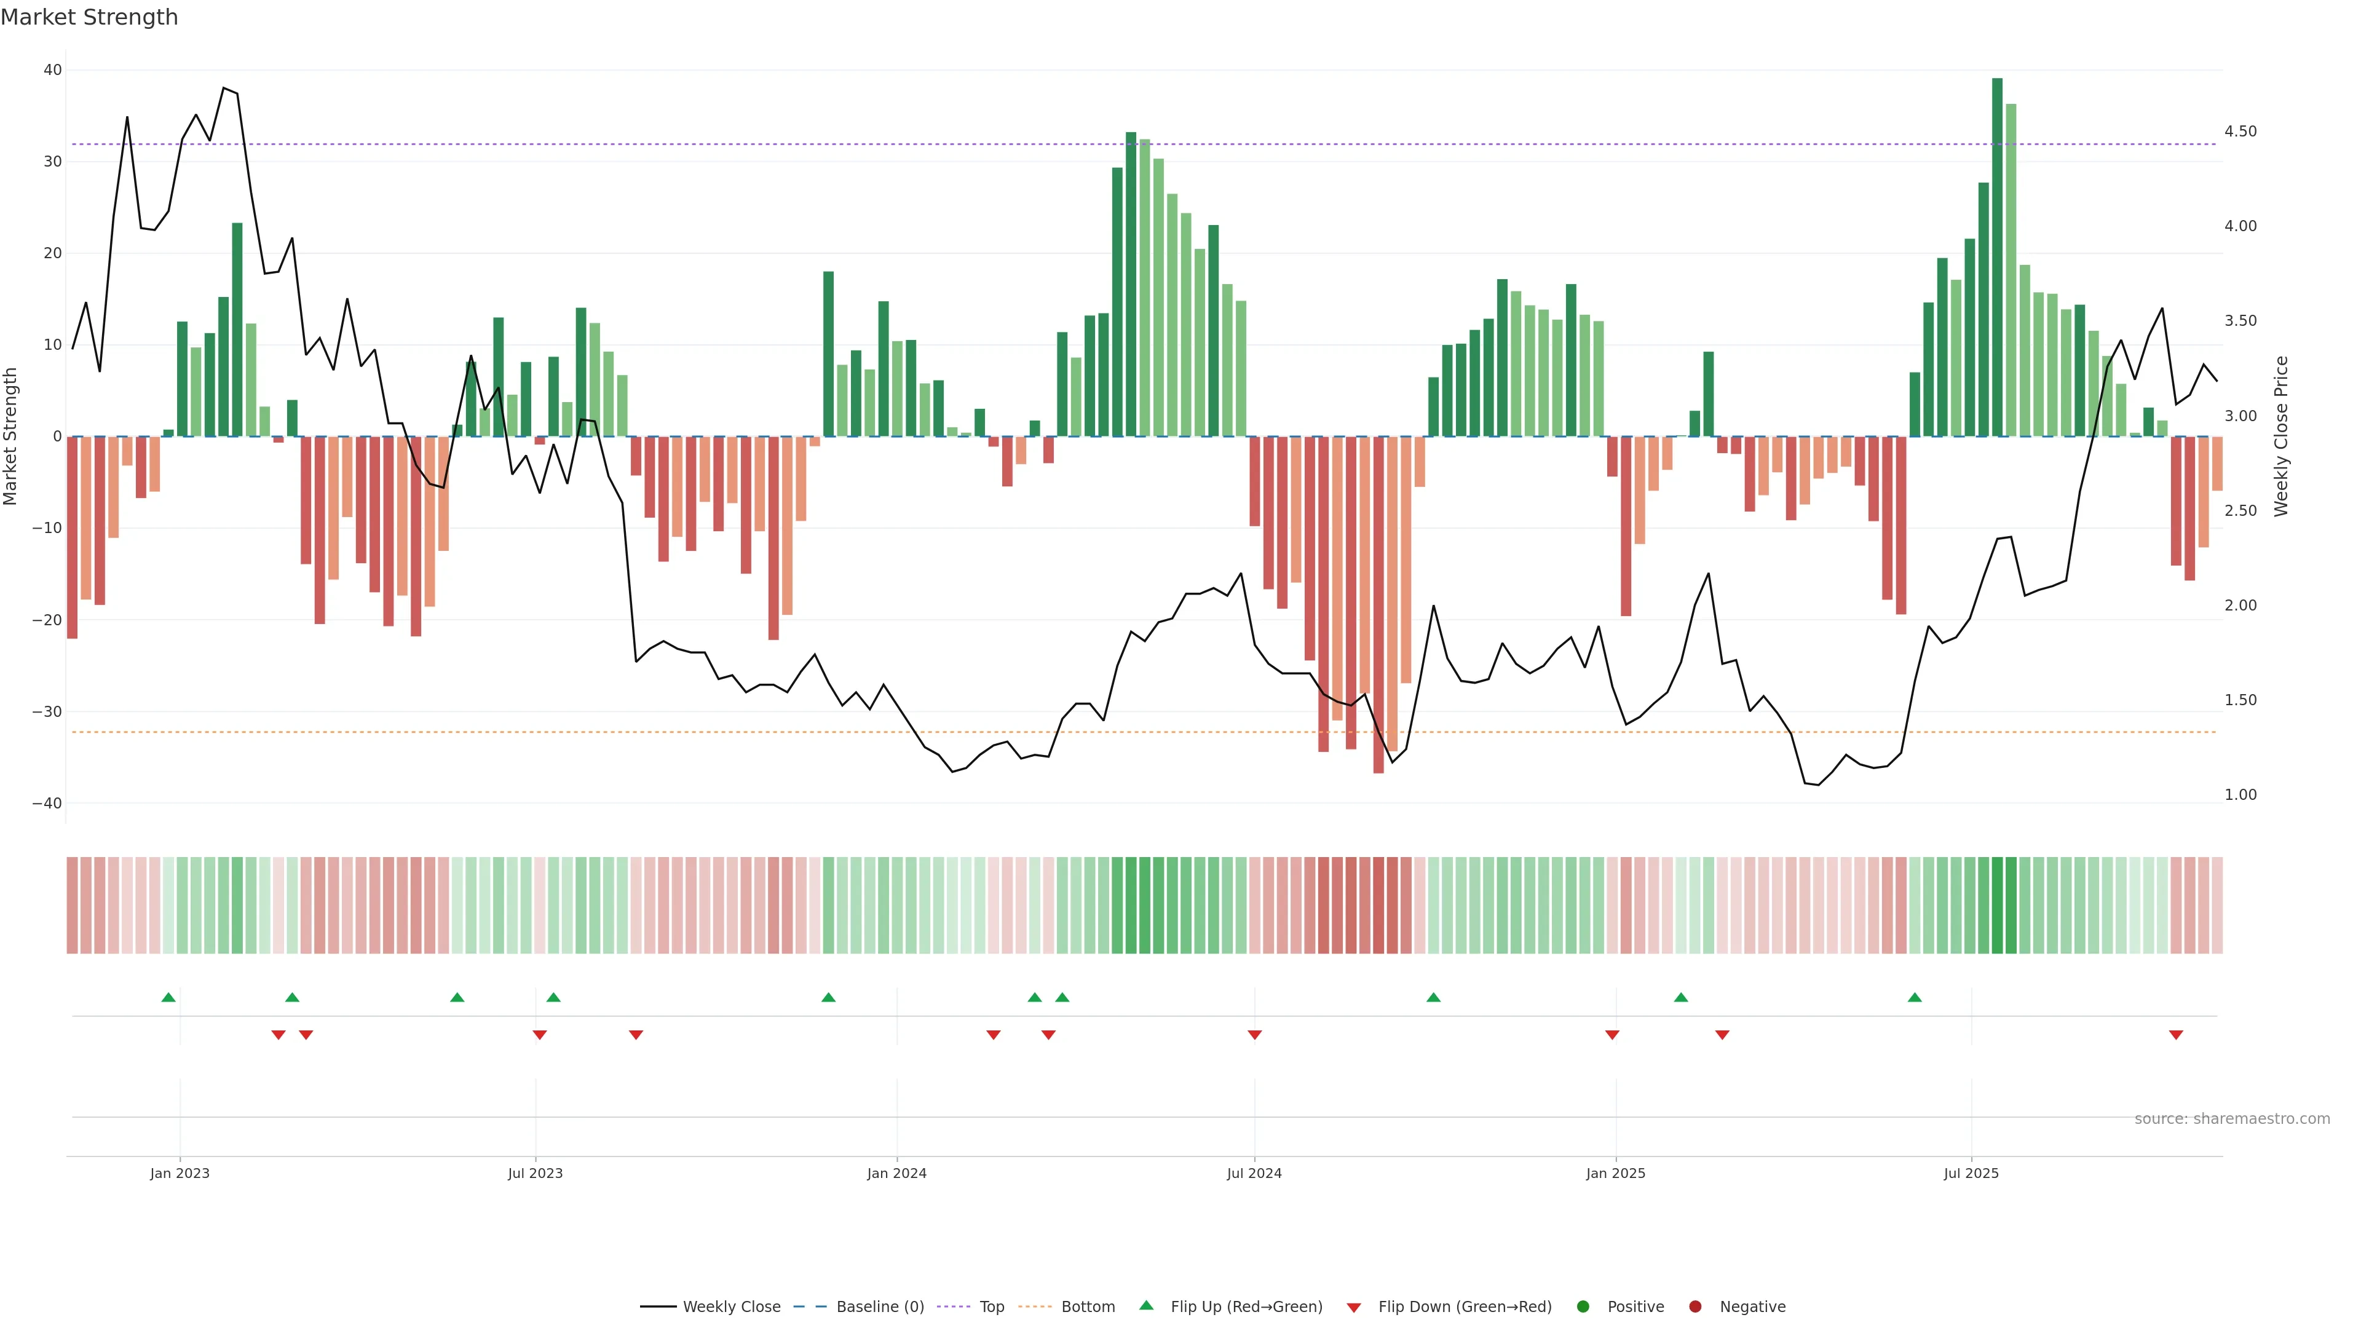2361x1328 pixels.
Task: Click the 4.50 tick on price axis
Action: click(2240, 131)
